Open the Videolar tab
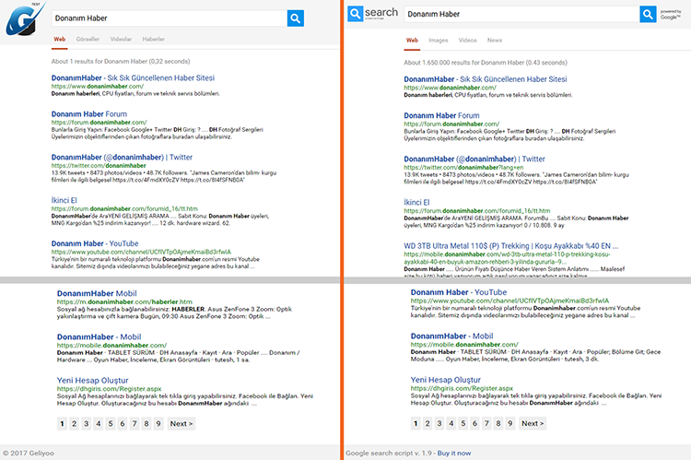Screen dimensions: 691x460 [x=121, y=40]
